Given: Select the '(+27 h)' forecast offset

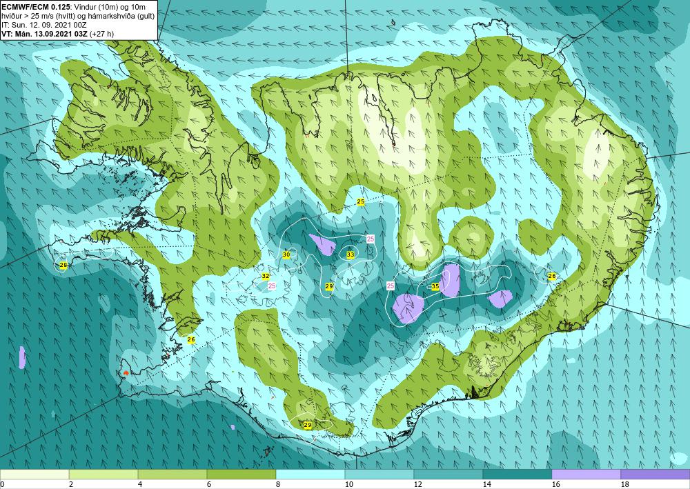Looking at the screenshot, I should [103, 33].
